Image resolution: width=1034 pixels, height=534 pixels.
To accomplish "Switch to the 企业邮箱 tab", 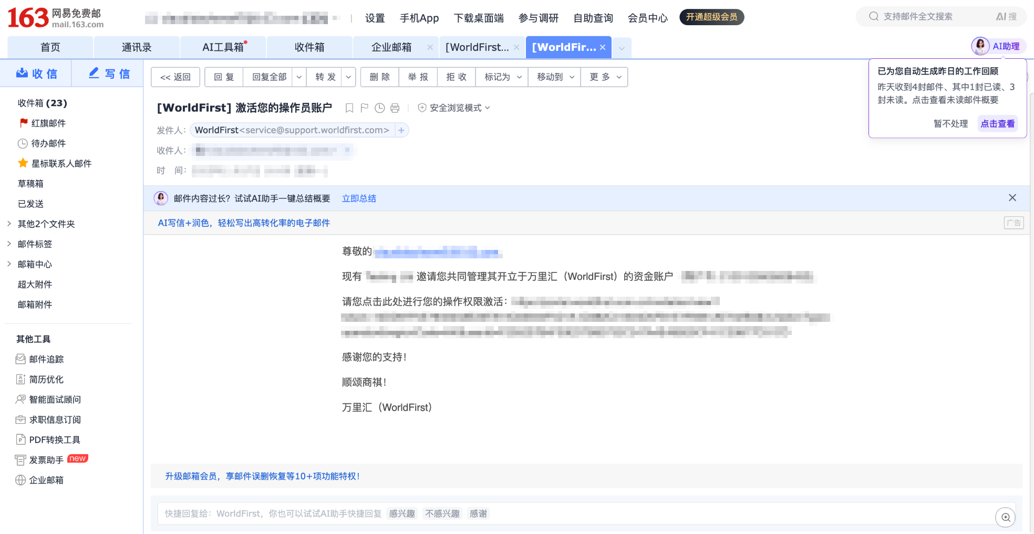I will [391, 47].
